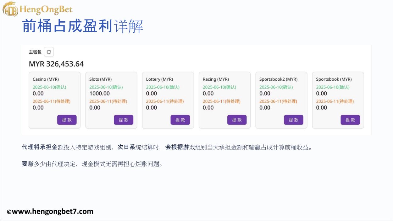Tap the 提款 button in Sportsbook2 card

[x=293, y=120]
